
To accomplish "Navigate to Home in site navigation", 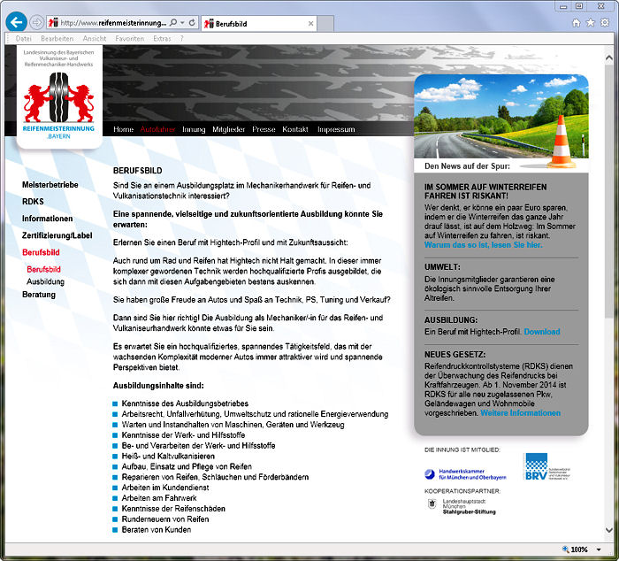I will [x=123, y=129].
